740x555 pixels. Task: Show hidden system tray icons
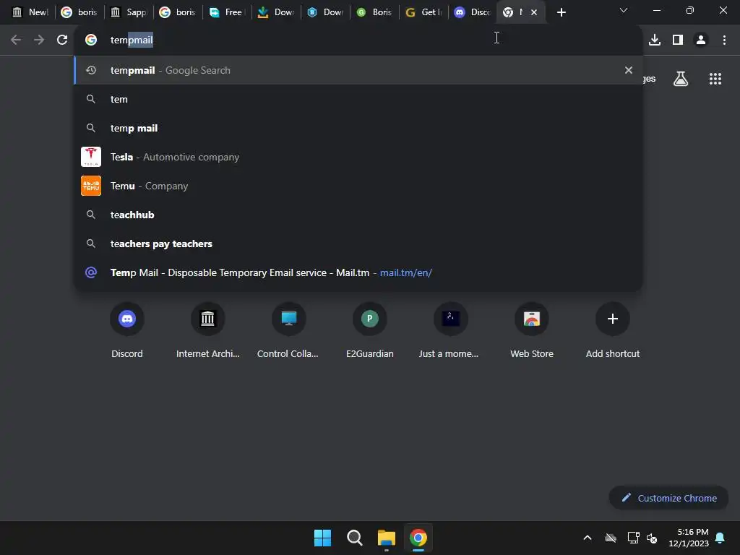pyautogui.click(x=587, y=538)
